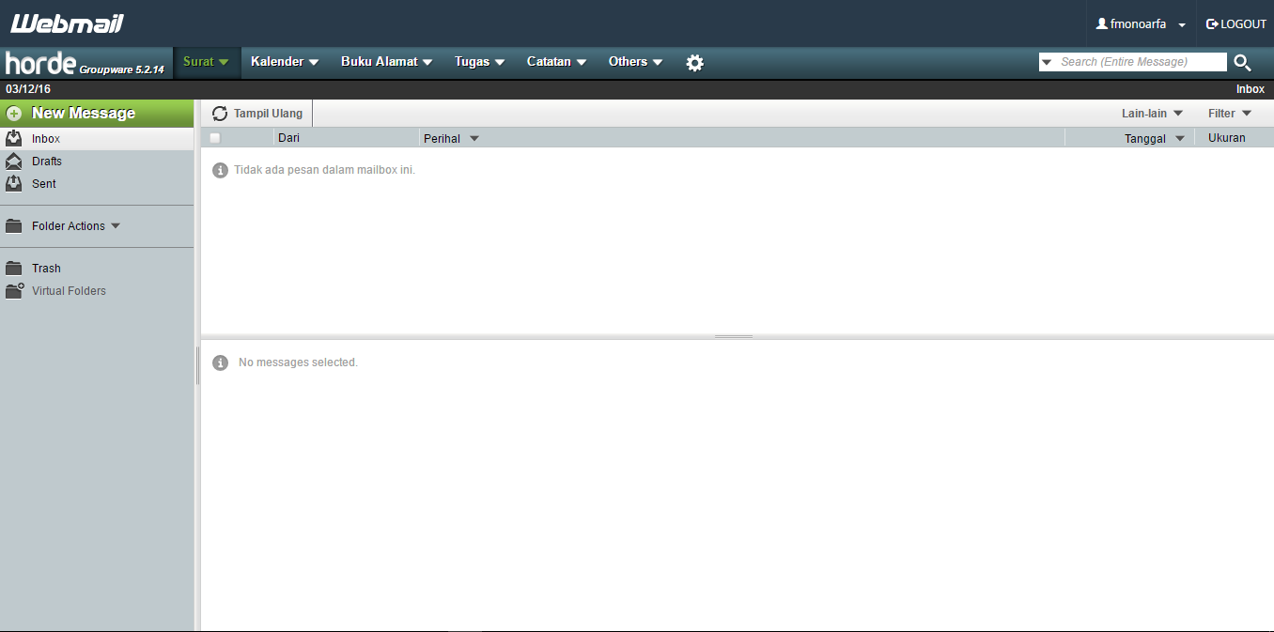The image size is (1274, 632).
Task: Click LOGOUT to sign out
Action: pyautogui.click(x=1235, y=23)
